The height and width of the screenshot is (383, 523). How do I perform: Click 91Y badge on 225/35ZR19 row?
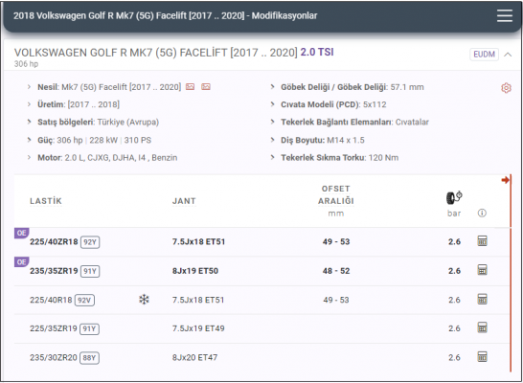[x=89, y=329]
